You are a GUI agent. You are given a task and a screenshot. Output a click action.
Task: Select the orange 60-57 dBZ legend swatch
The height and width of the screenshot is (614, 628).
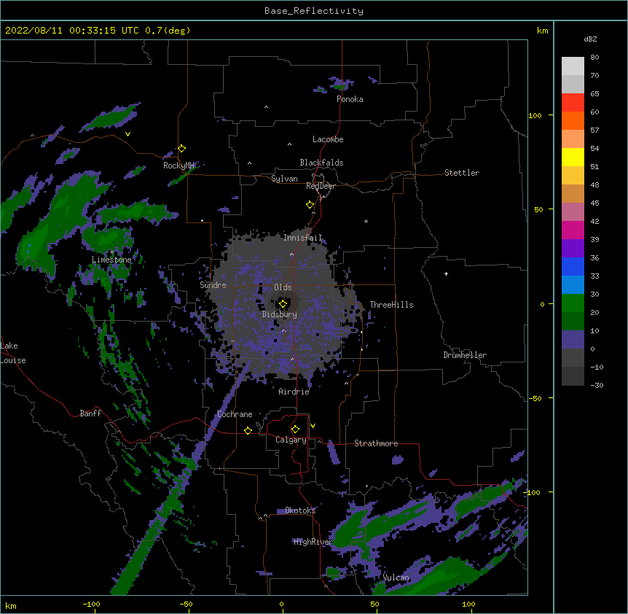pos(573,120)
